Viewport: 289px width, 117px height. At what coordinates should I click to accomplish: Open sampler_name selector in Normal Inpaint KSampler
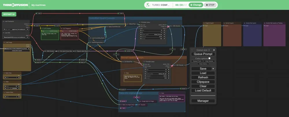pyautogui.click(x=157, y=74)
